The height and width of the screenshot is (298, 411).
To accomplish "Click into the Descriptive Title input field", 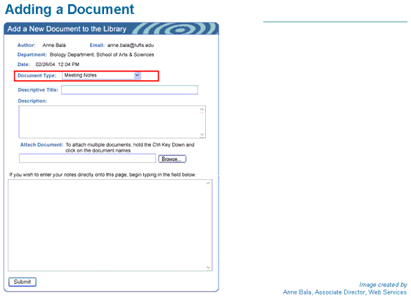I will [129, 90].
